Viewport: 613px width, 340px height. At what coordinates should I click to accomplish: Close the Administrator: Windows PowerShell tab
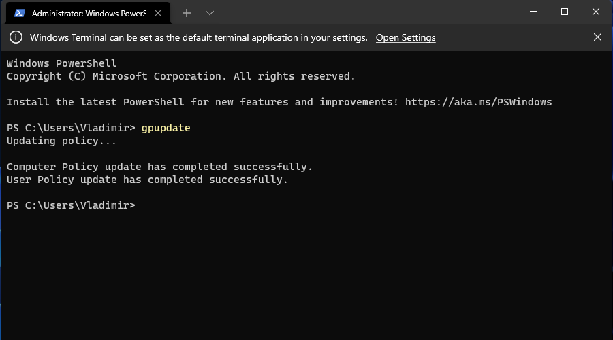click(158, 13)
